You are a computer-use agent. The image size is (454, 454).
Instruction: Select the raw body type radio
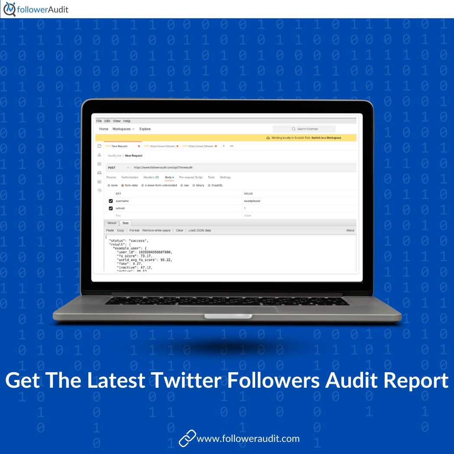tap(182, 185)
